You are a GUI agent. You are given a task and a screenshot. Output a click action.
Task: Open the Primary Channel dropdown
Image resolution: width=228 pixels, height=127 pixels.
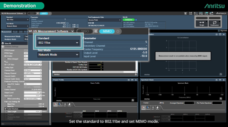click(x=33, y=73)
